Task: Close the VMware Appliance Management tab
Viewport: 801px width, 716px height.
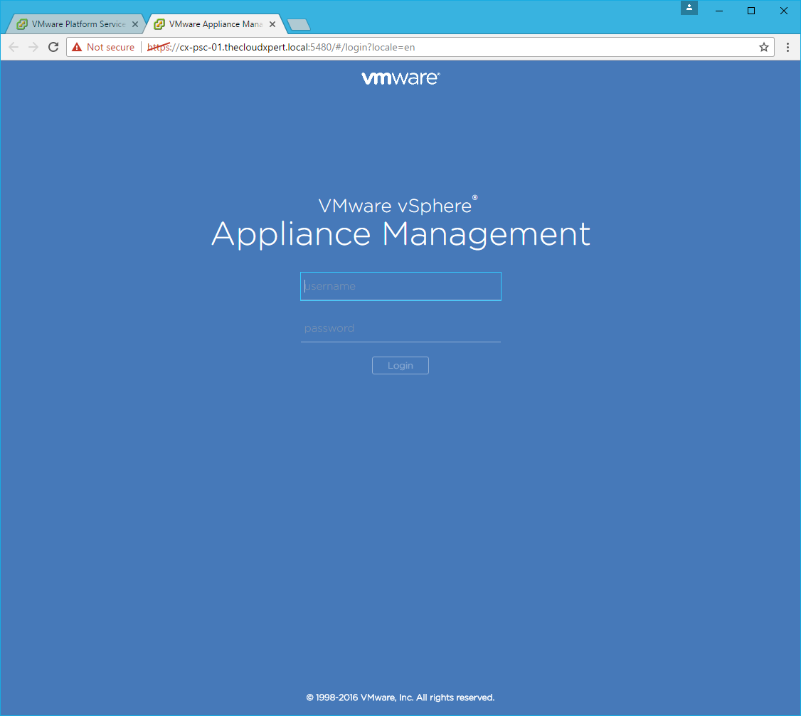Action: pos(272,24)
